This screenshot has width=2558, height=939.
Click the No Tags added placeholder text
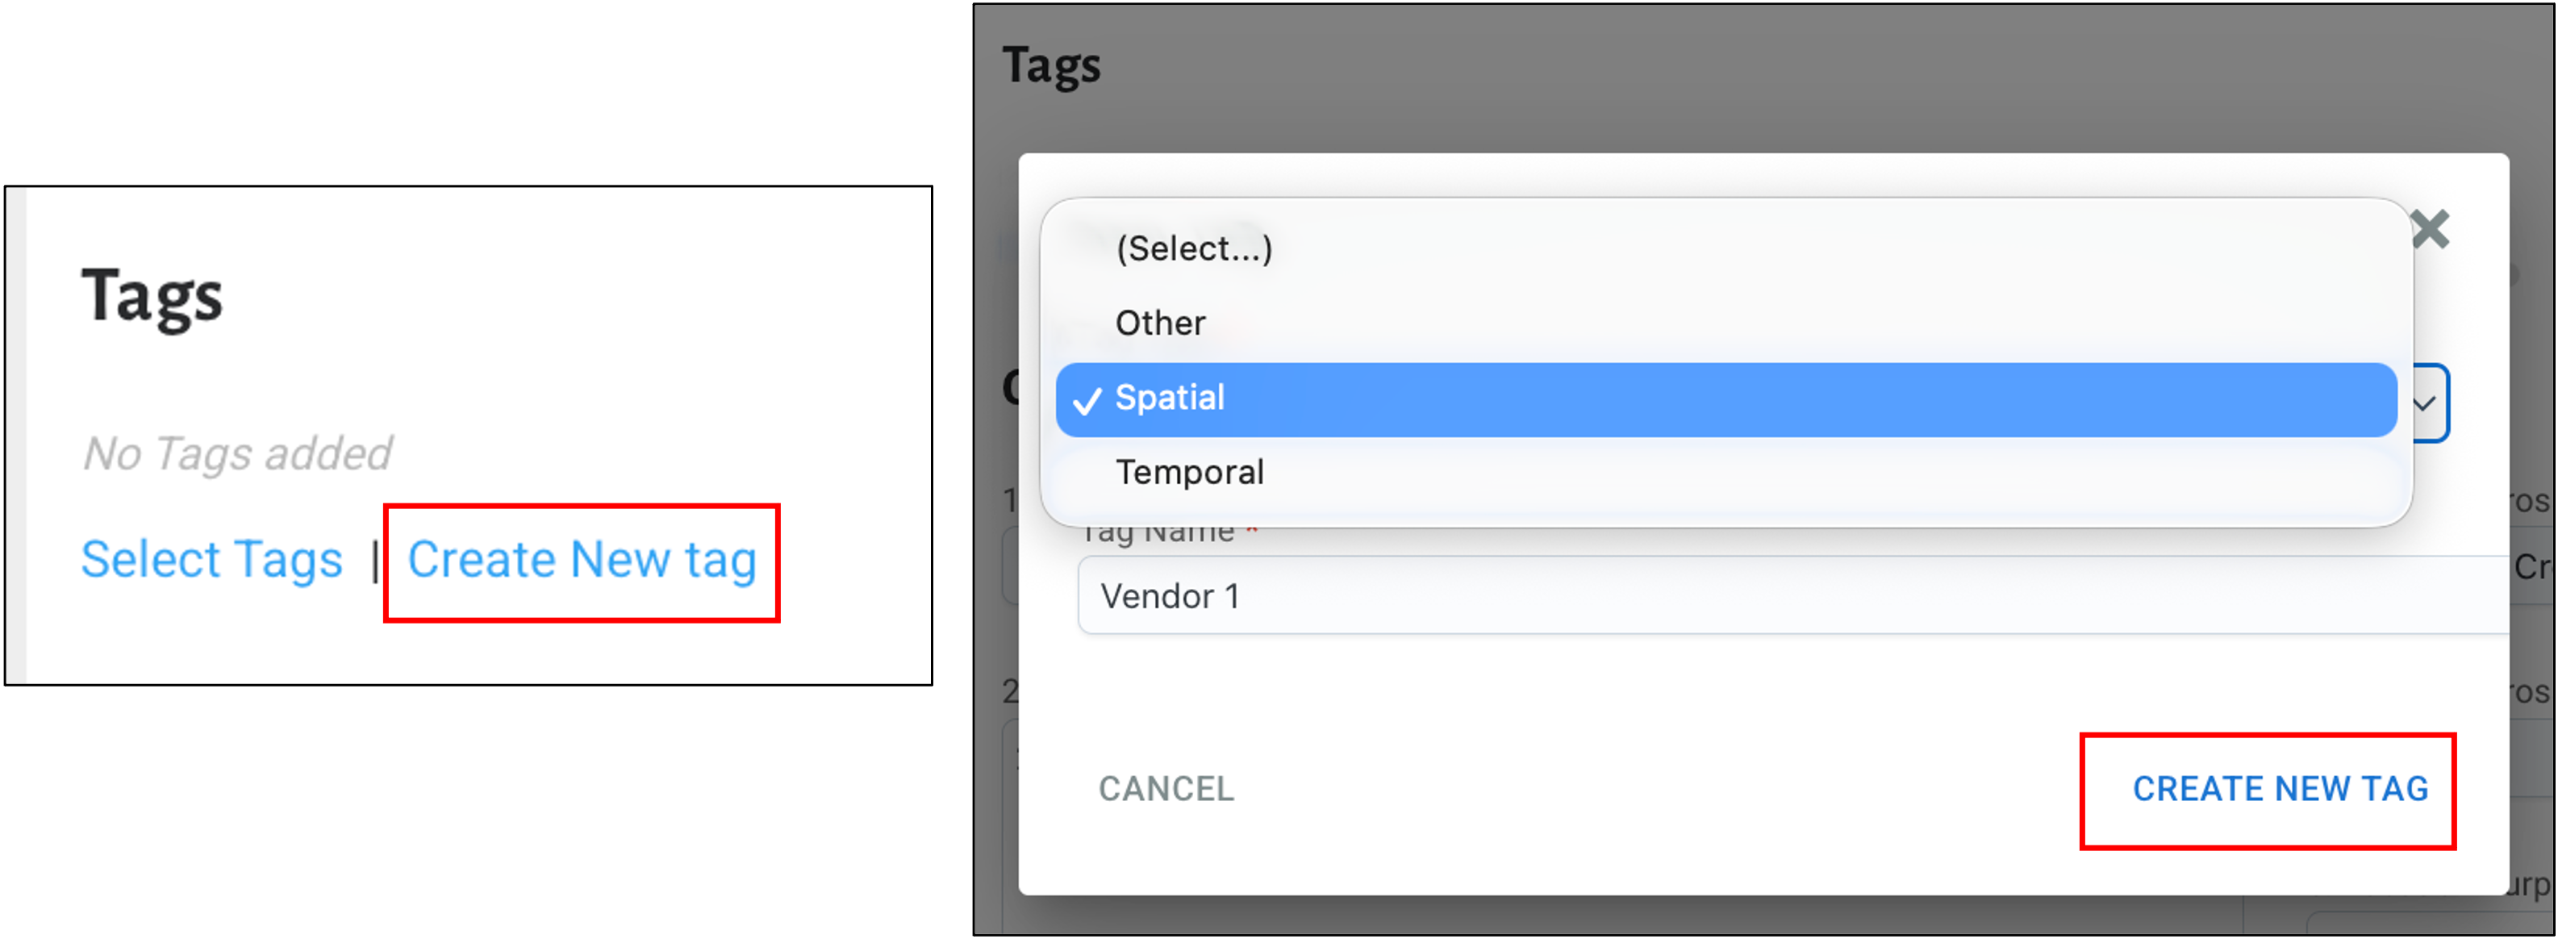[x=237, y=453]
